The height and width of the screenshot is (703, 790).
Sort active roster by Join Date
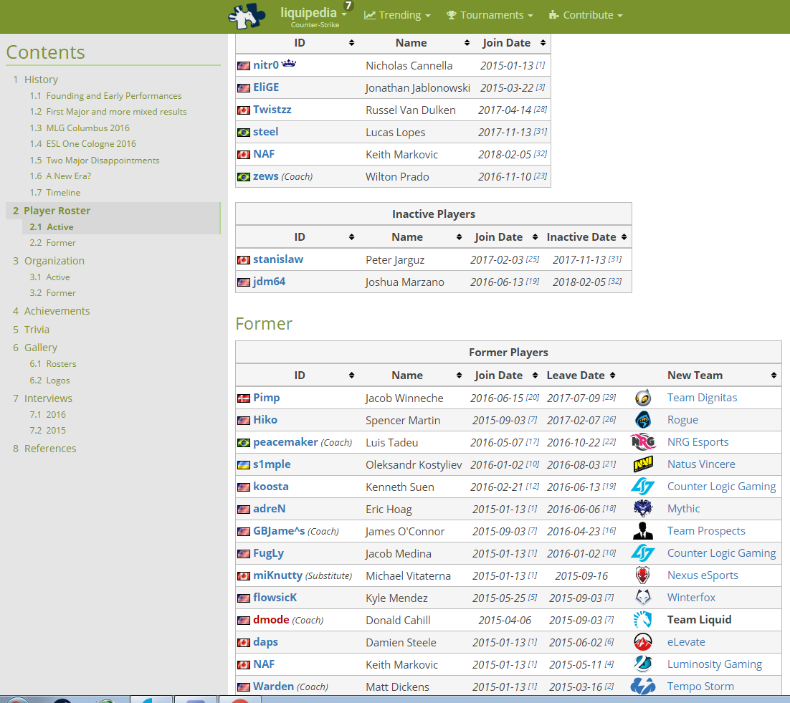point(543,43)
